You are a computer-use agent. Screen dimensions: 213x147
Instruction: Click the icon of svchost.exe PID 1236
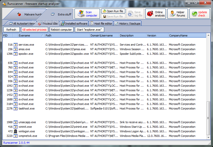click(x=15, y=90)
